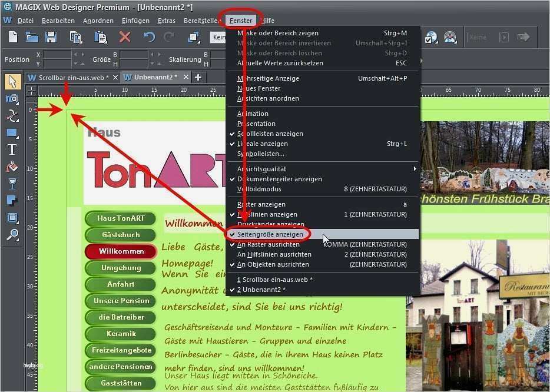Select the Freehand drawing tool

[12, 116]
